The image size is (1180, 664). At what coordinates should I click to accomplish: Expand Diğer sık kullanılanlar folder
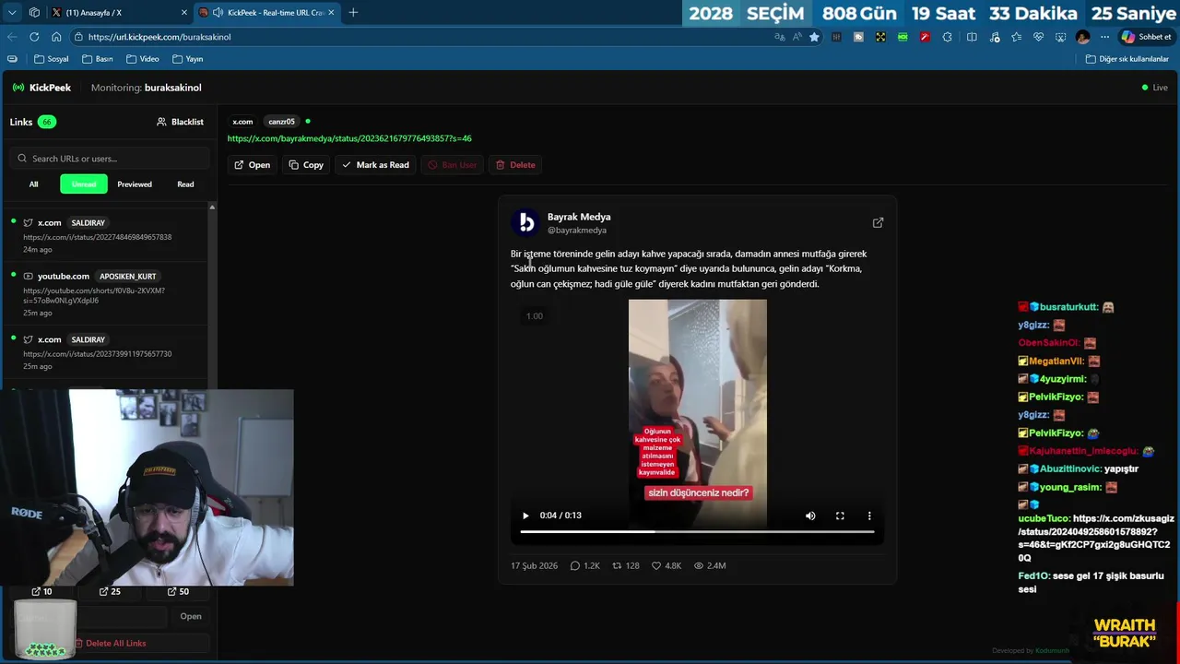[x=1127, y=59]
